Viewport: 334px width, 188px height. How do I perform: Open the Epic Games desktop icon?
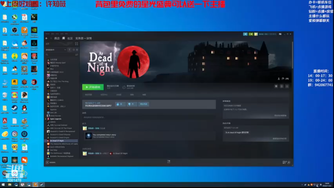pyautogui.click(x=5, y=160)
